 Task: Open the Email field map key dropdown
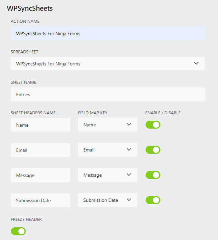pos(108,149)
